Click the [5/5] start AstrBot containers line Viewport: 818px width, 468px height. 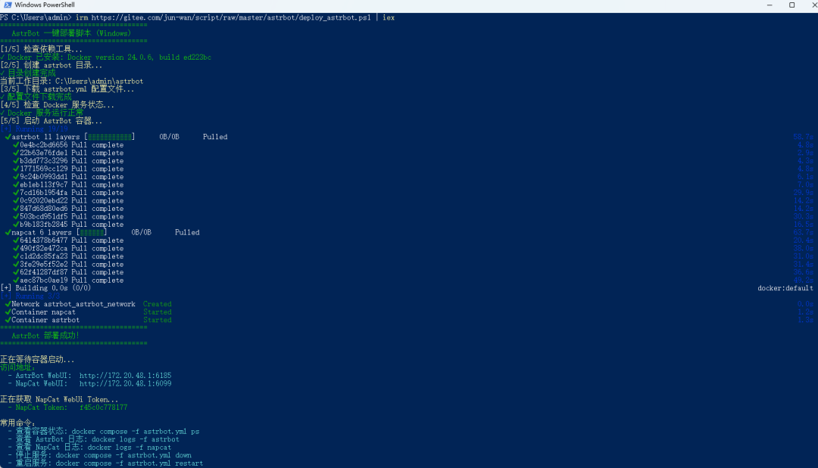pos(52,121)
